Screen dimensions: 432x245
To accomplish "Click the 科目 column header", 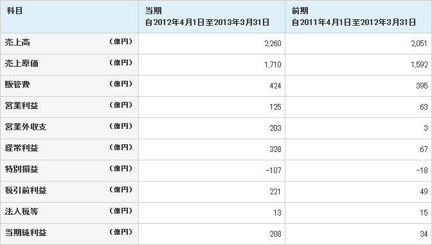I will (69, 17).
